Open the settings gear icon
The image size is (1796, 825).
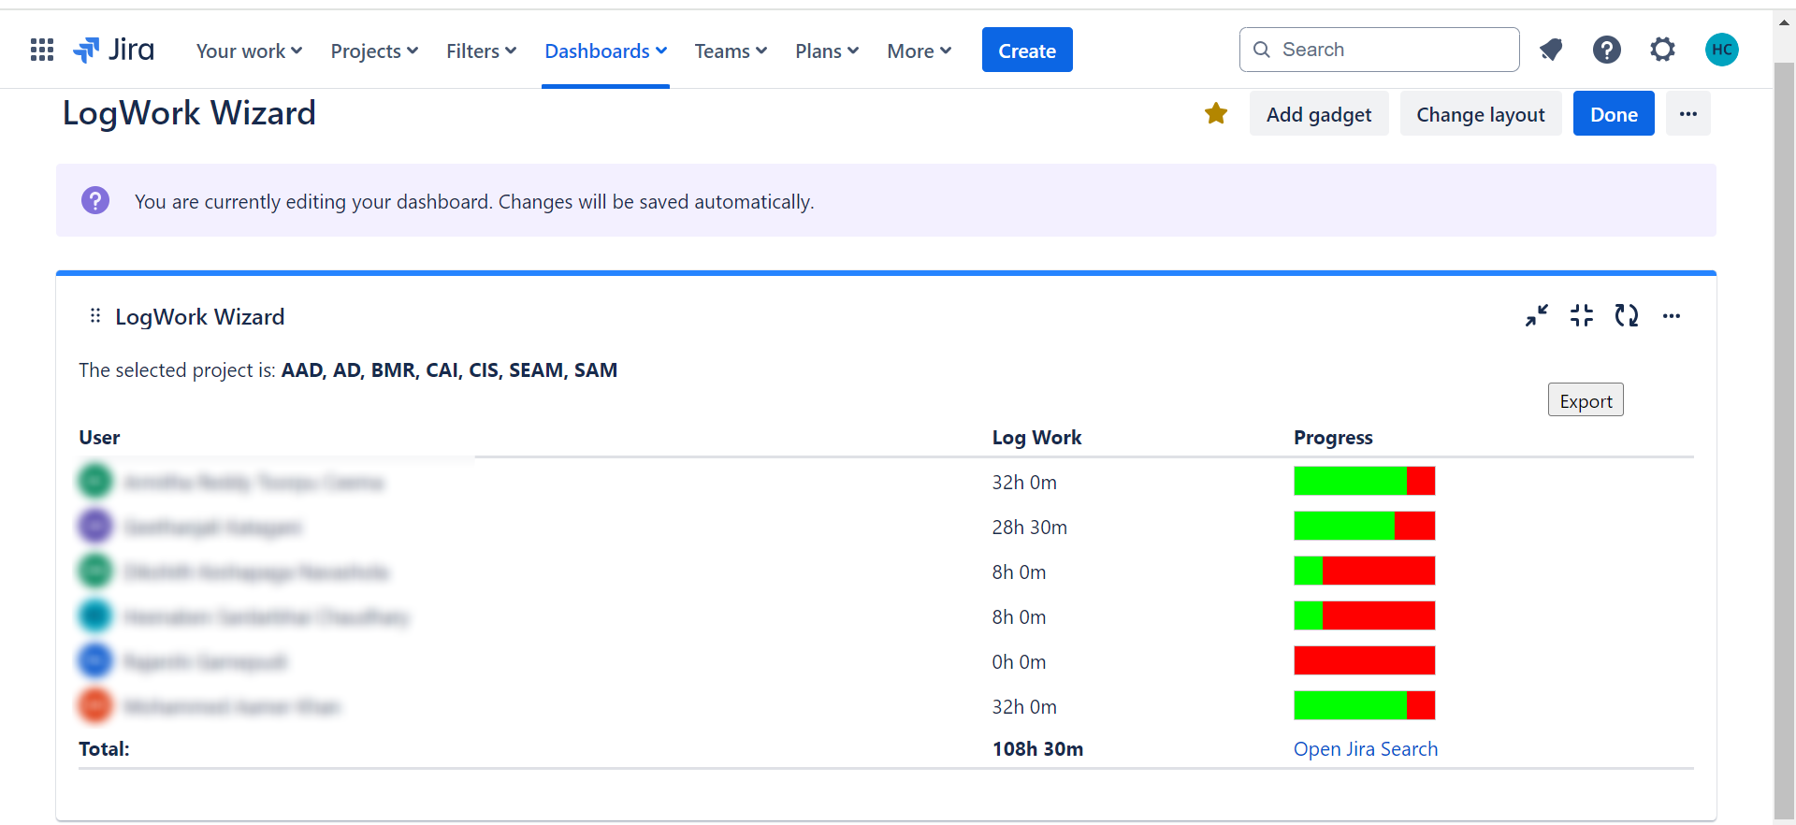(1662, 50)
